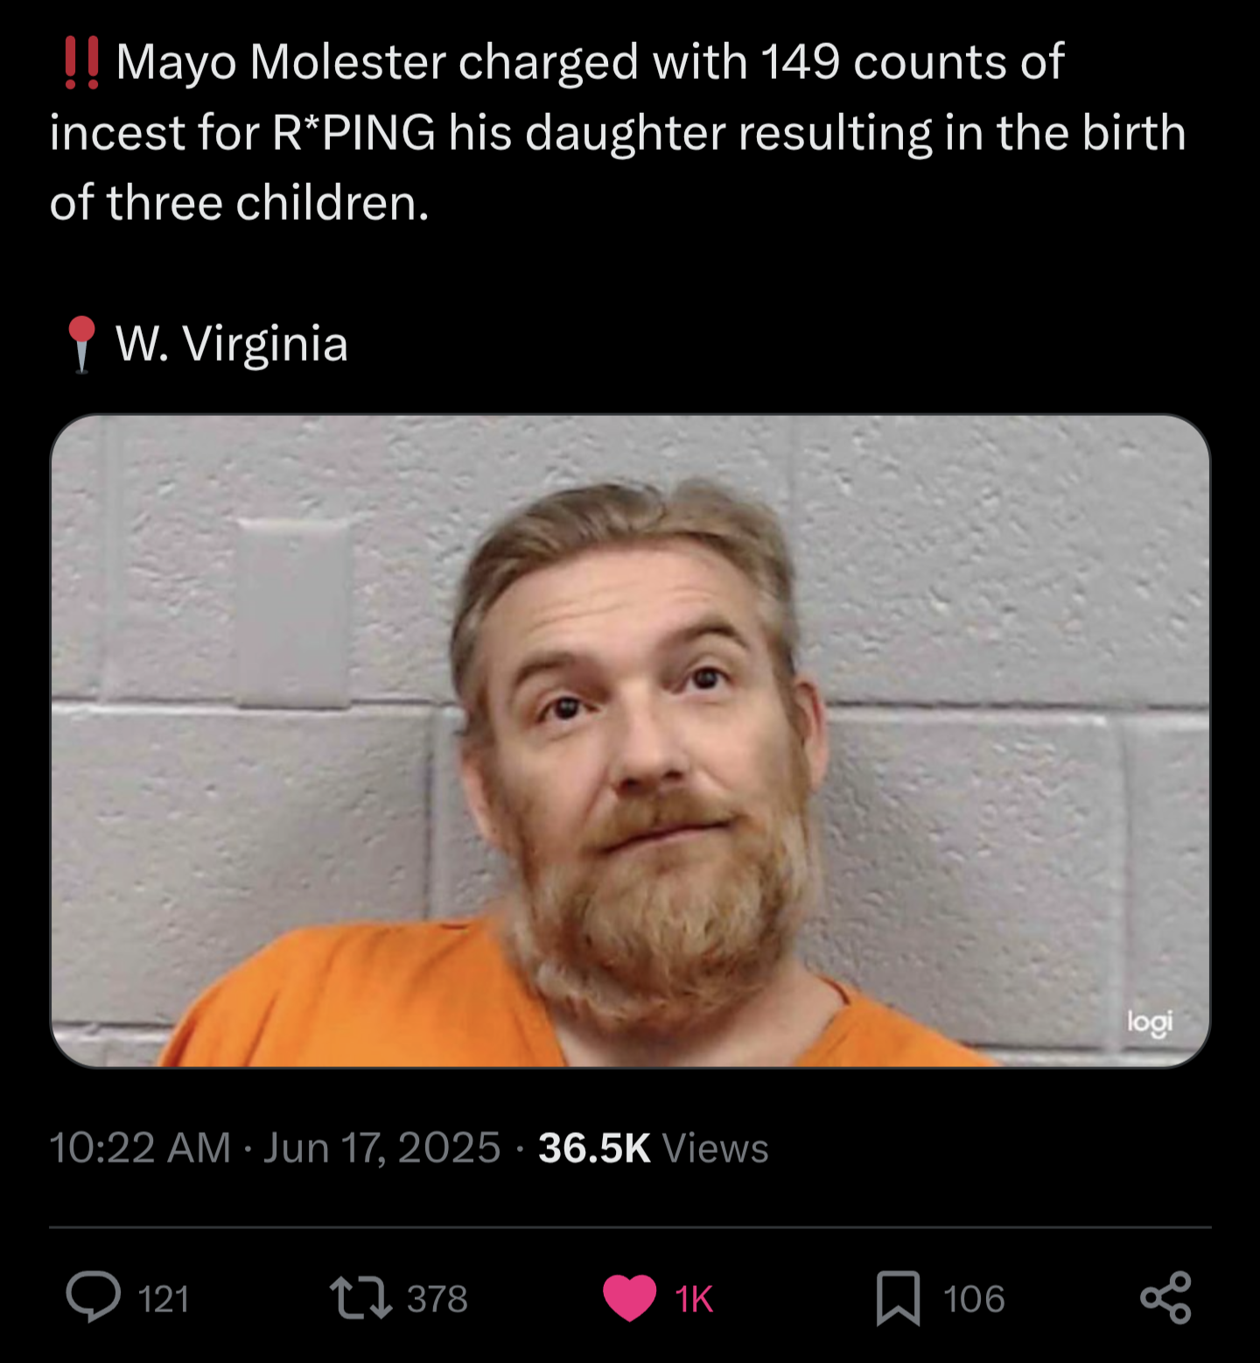Open the share icon
1260x1363 pixels.
tap(1166, 1297)
